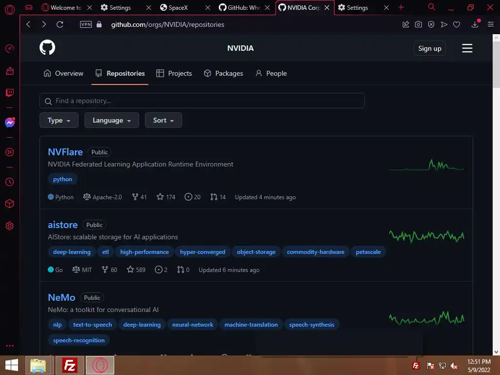500x375 pixels.
Task: Click the petascale topic tag
Action: [368, 252]
